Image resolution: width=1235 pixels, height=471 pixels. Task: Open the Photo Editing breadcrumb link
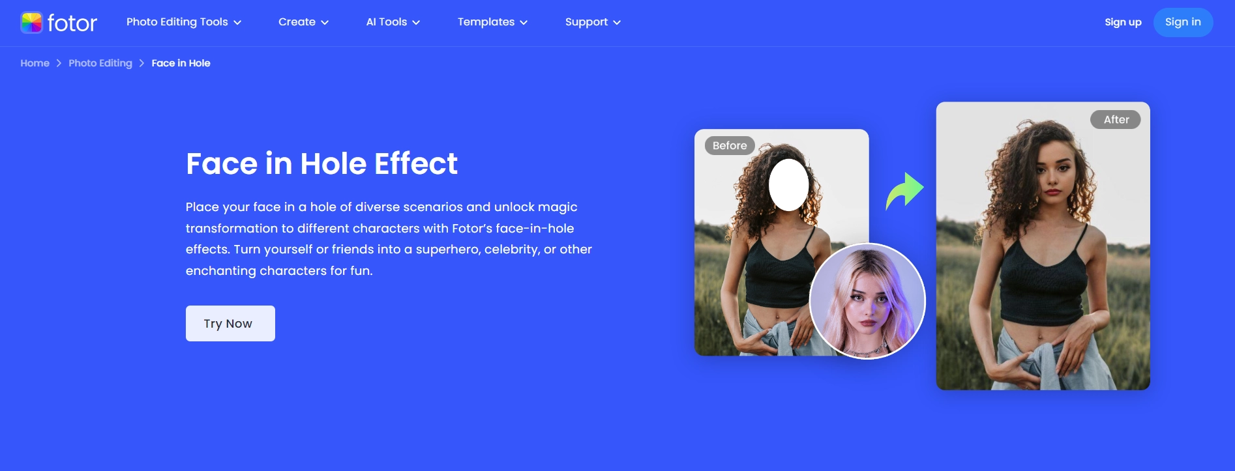coord(100,63)
